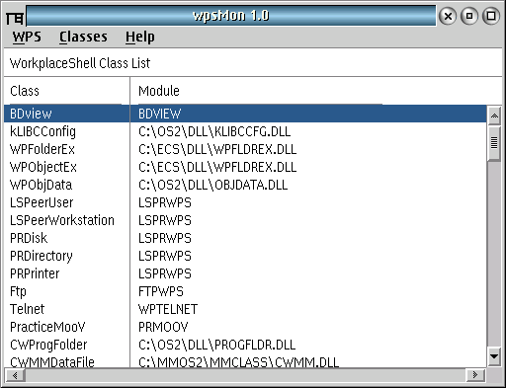
Task: Open the Classes menu
Action: pos(83,37)
